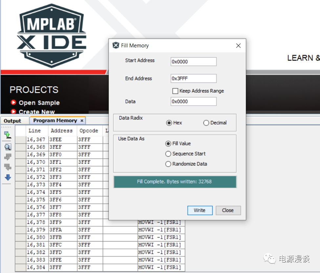Select the Randomize Data option
320x273 pixels.
[x=168, y=164]
